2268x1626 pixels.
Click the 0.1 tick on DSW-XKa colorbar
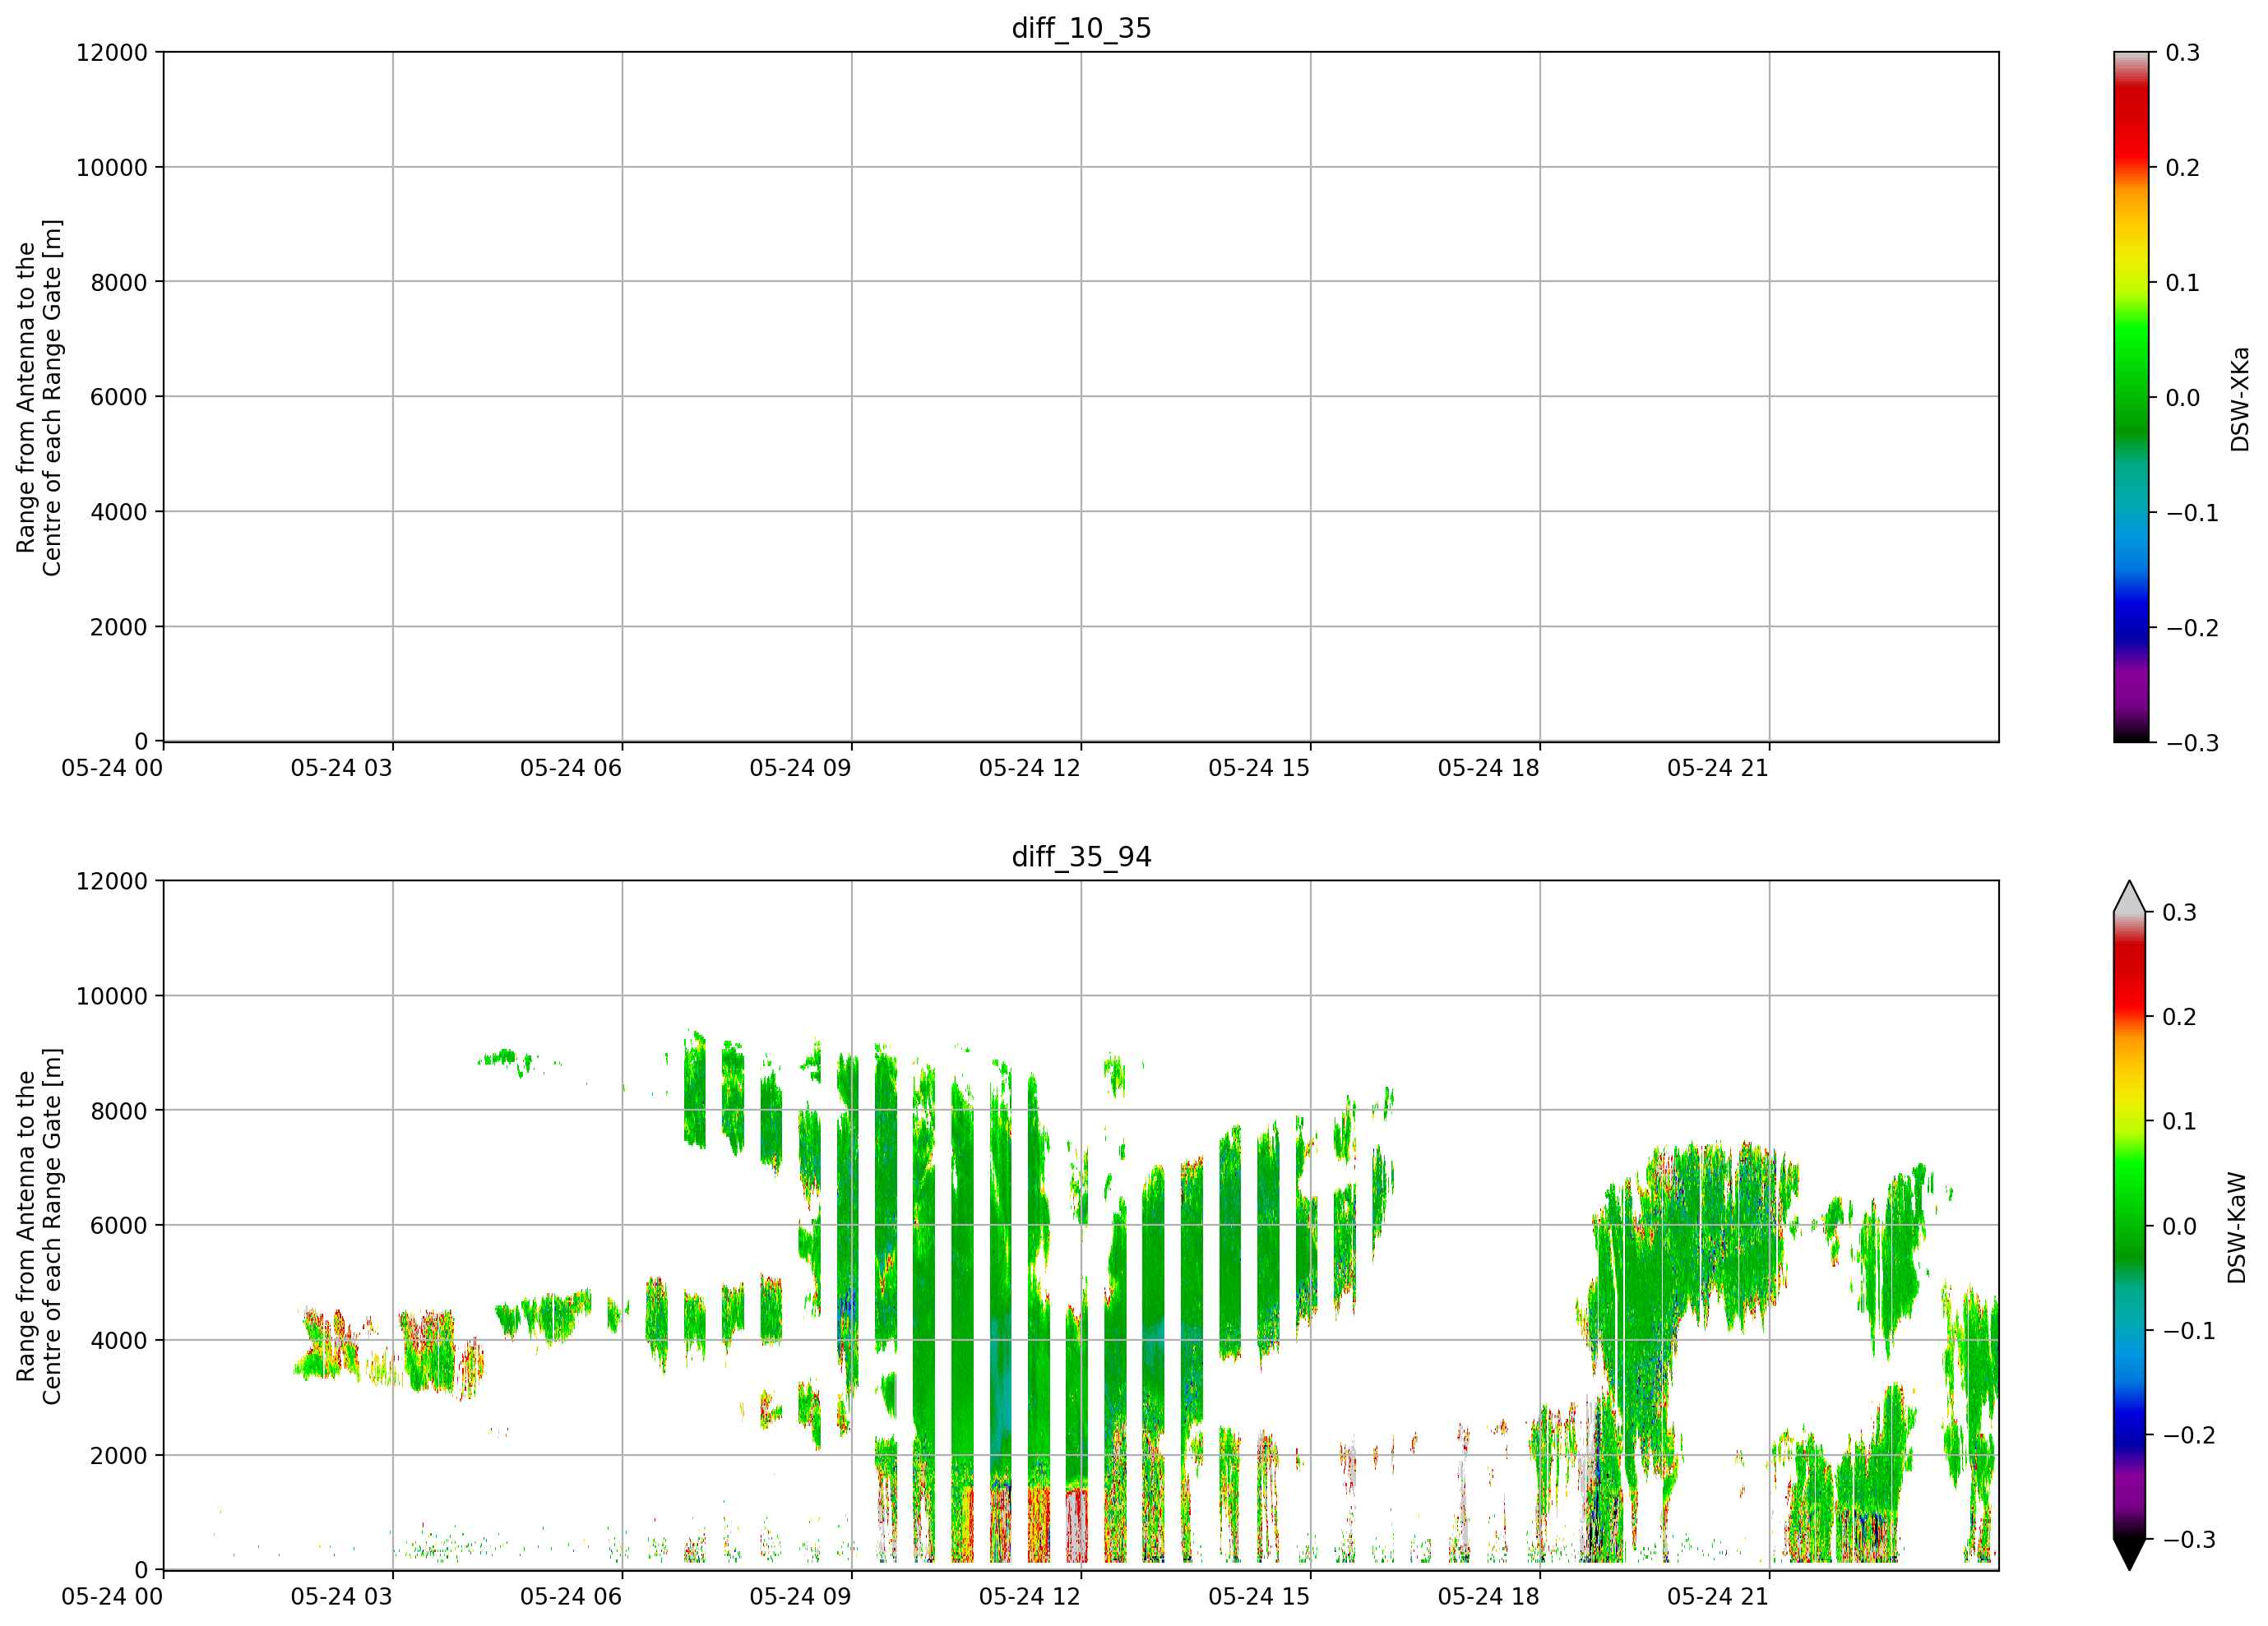(2183, 283)
